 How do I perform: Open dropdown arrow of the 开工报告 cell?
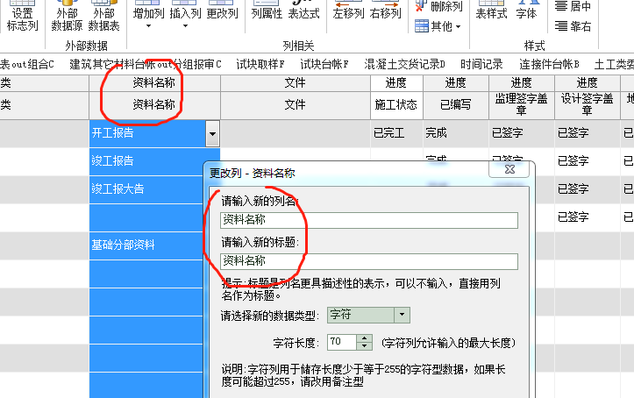point(211,134)
